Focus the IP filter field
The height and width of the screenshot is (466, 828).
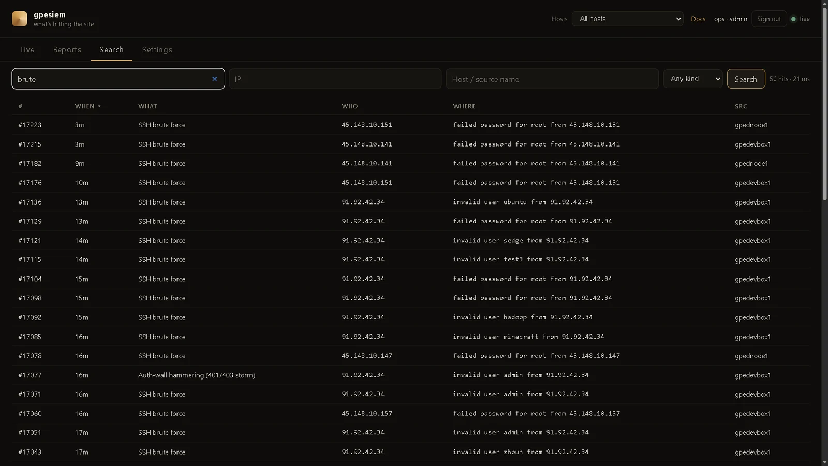335,79
